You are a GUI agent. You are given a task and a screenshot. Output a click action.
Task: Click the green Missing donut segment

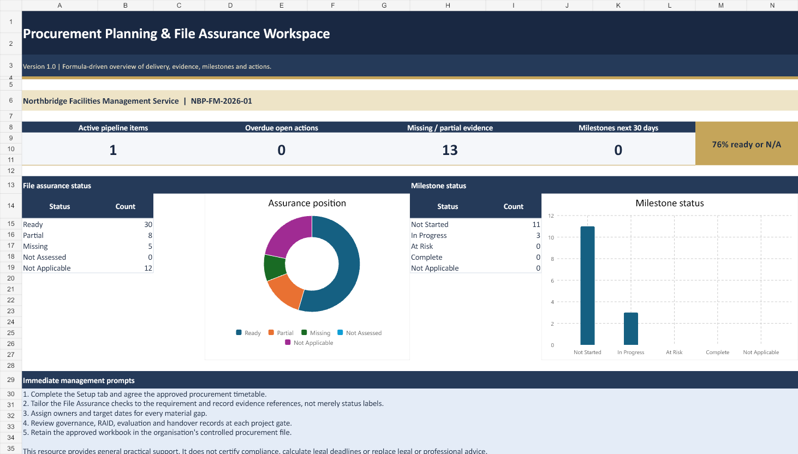pos(274,267)
